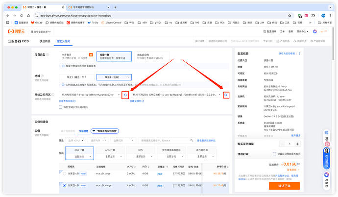Click the VPC list refresh icon
Viewport: 338px width, 197px height.
[125, 95]
